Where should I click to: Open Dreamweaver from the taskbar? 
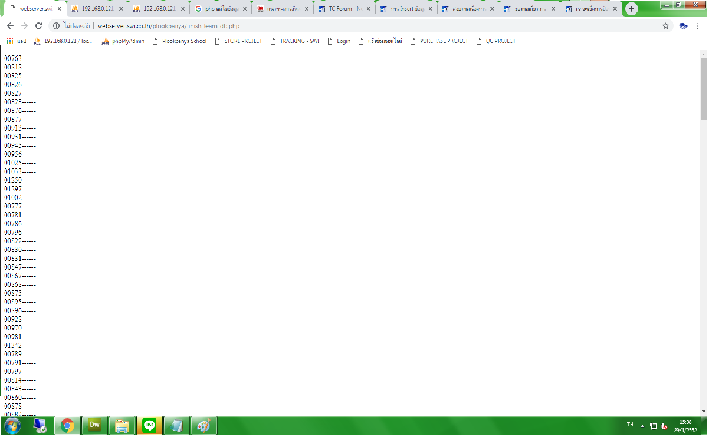coord(94,425)
